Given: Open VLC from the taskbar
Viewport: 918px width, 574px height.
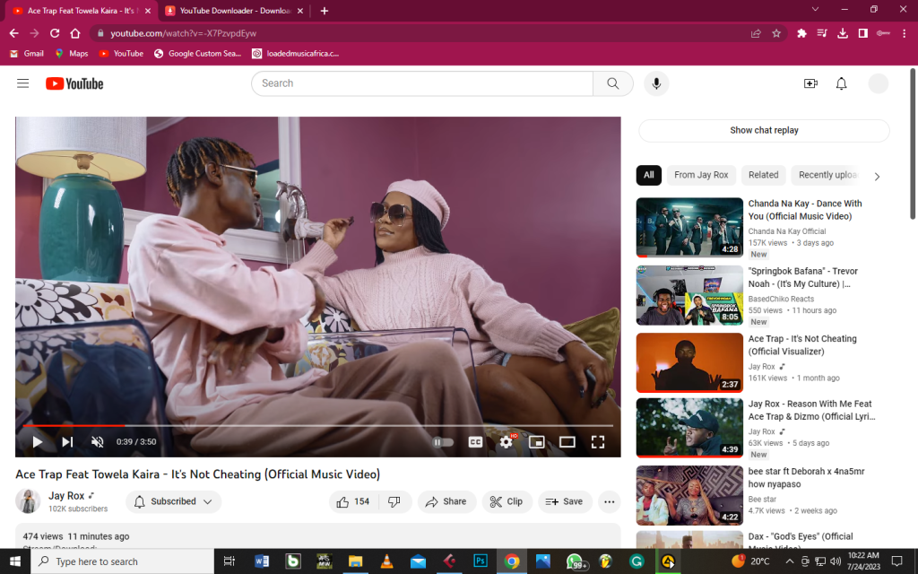Looking at the screenshot, I should 386,561.
